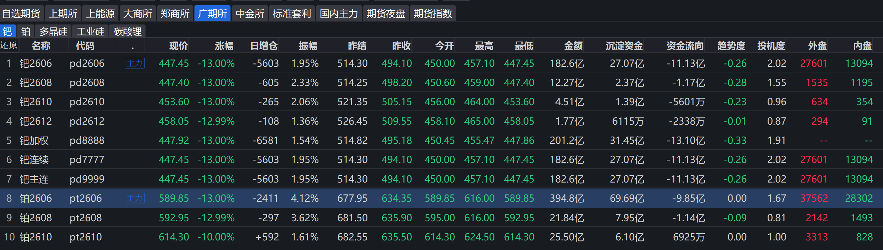The height and width of the screenshot is (250, 883).
Task: Click the 主力 badge on 铂2606 row
Action: [134, 198]
